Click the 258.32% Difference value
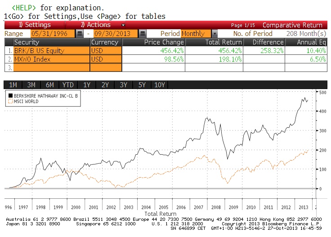 pos(272,51)
